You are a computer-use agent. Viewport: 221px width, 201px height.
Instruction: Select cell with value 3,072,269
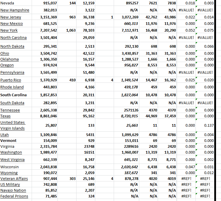pos(126,17)
